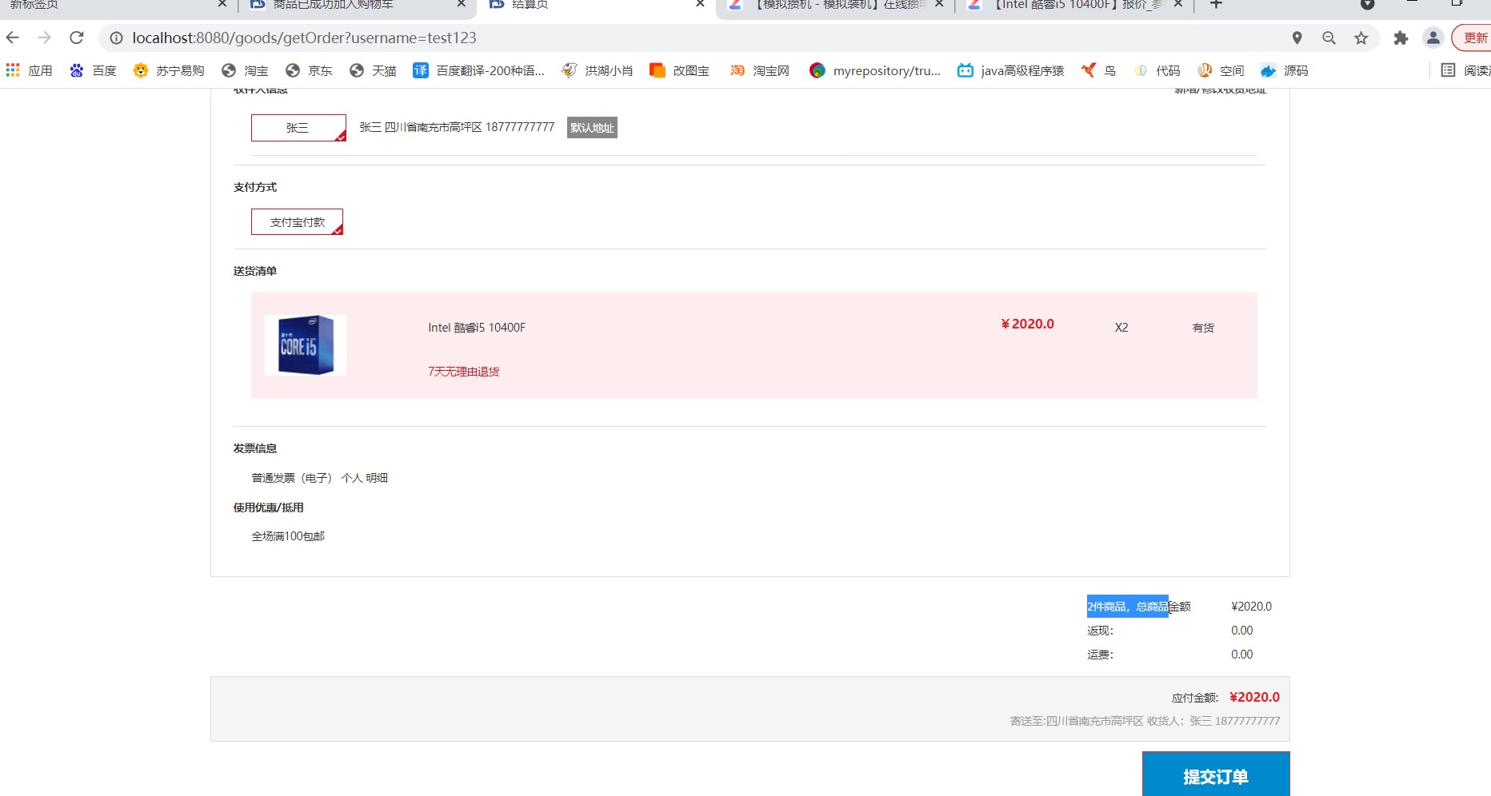Click the 更新 update button
The image size is (1491, 796).
pyautogui.click(x=1472, y=38)
